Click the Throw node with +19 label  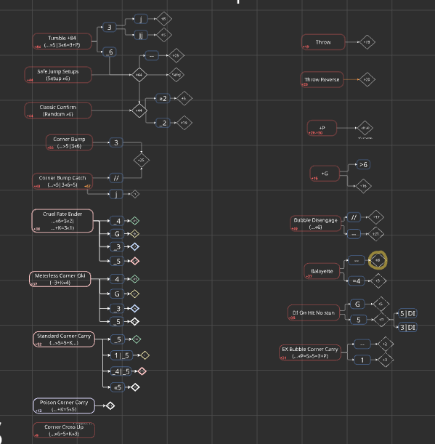click(323, 42)
